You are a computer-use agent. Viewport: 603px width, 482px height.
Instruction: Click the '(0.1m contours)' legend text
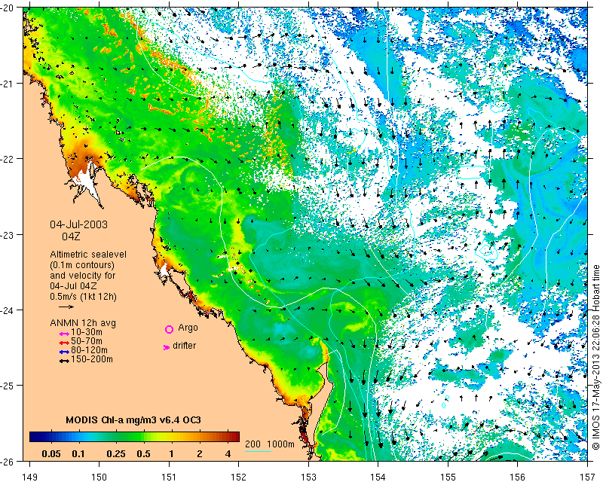(82, 265)
